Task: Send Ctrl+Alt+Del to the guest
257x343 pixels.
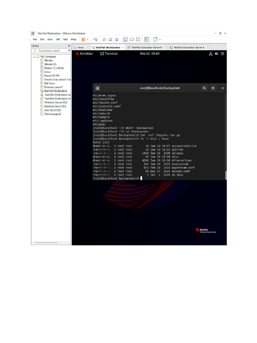Action: [x=95, y=40]
